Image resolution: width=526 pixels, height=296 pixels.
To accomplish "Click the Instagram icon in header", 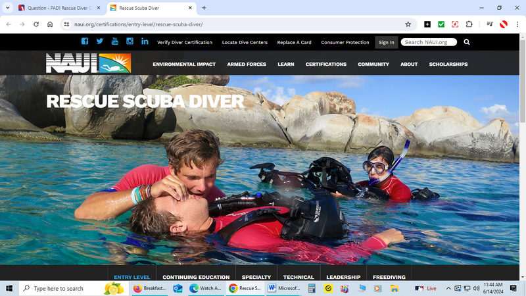I will 130,41.
